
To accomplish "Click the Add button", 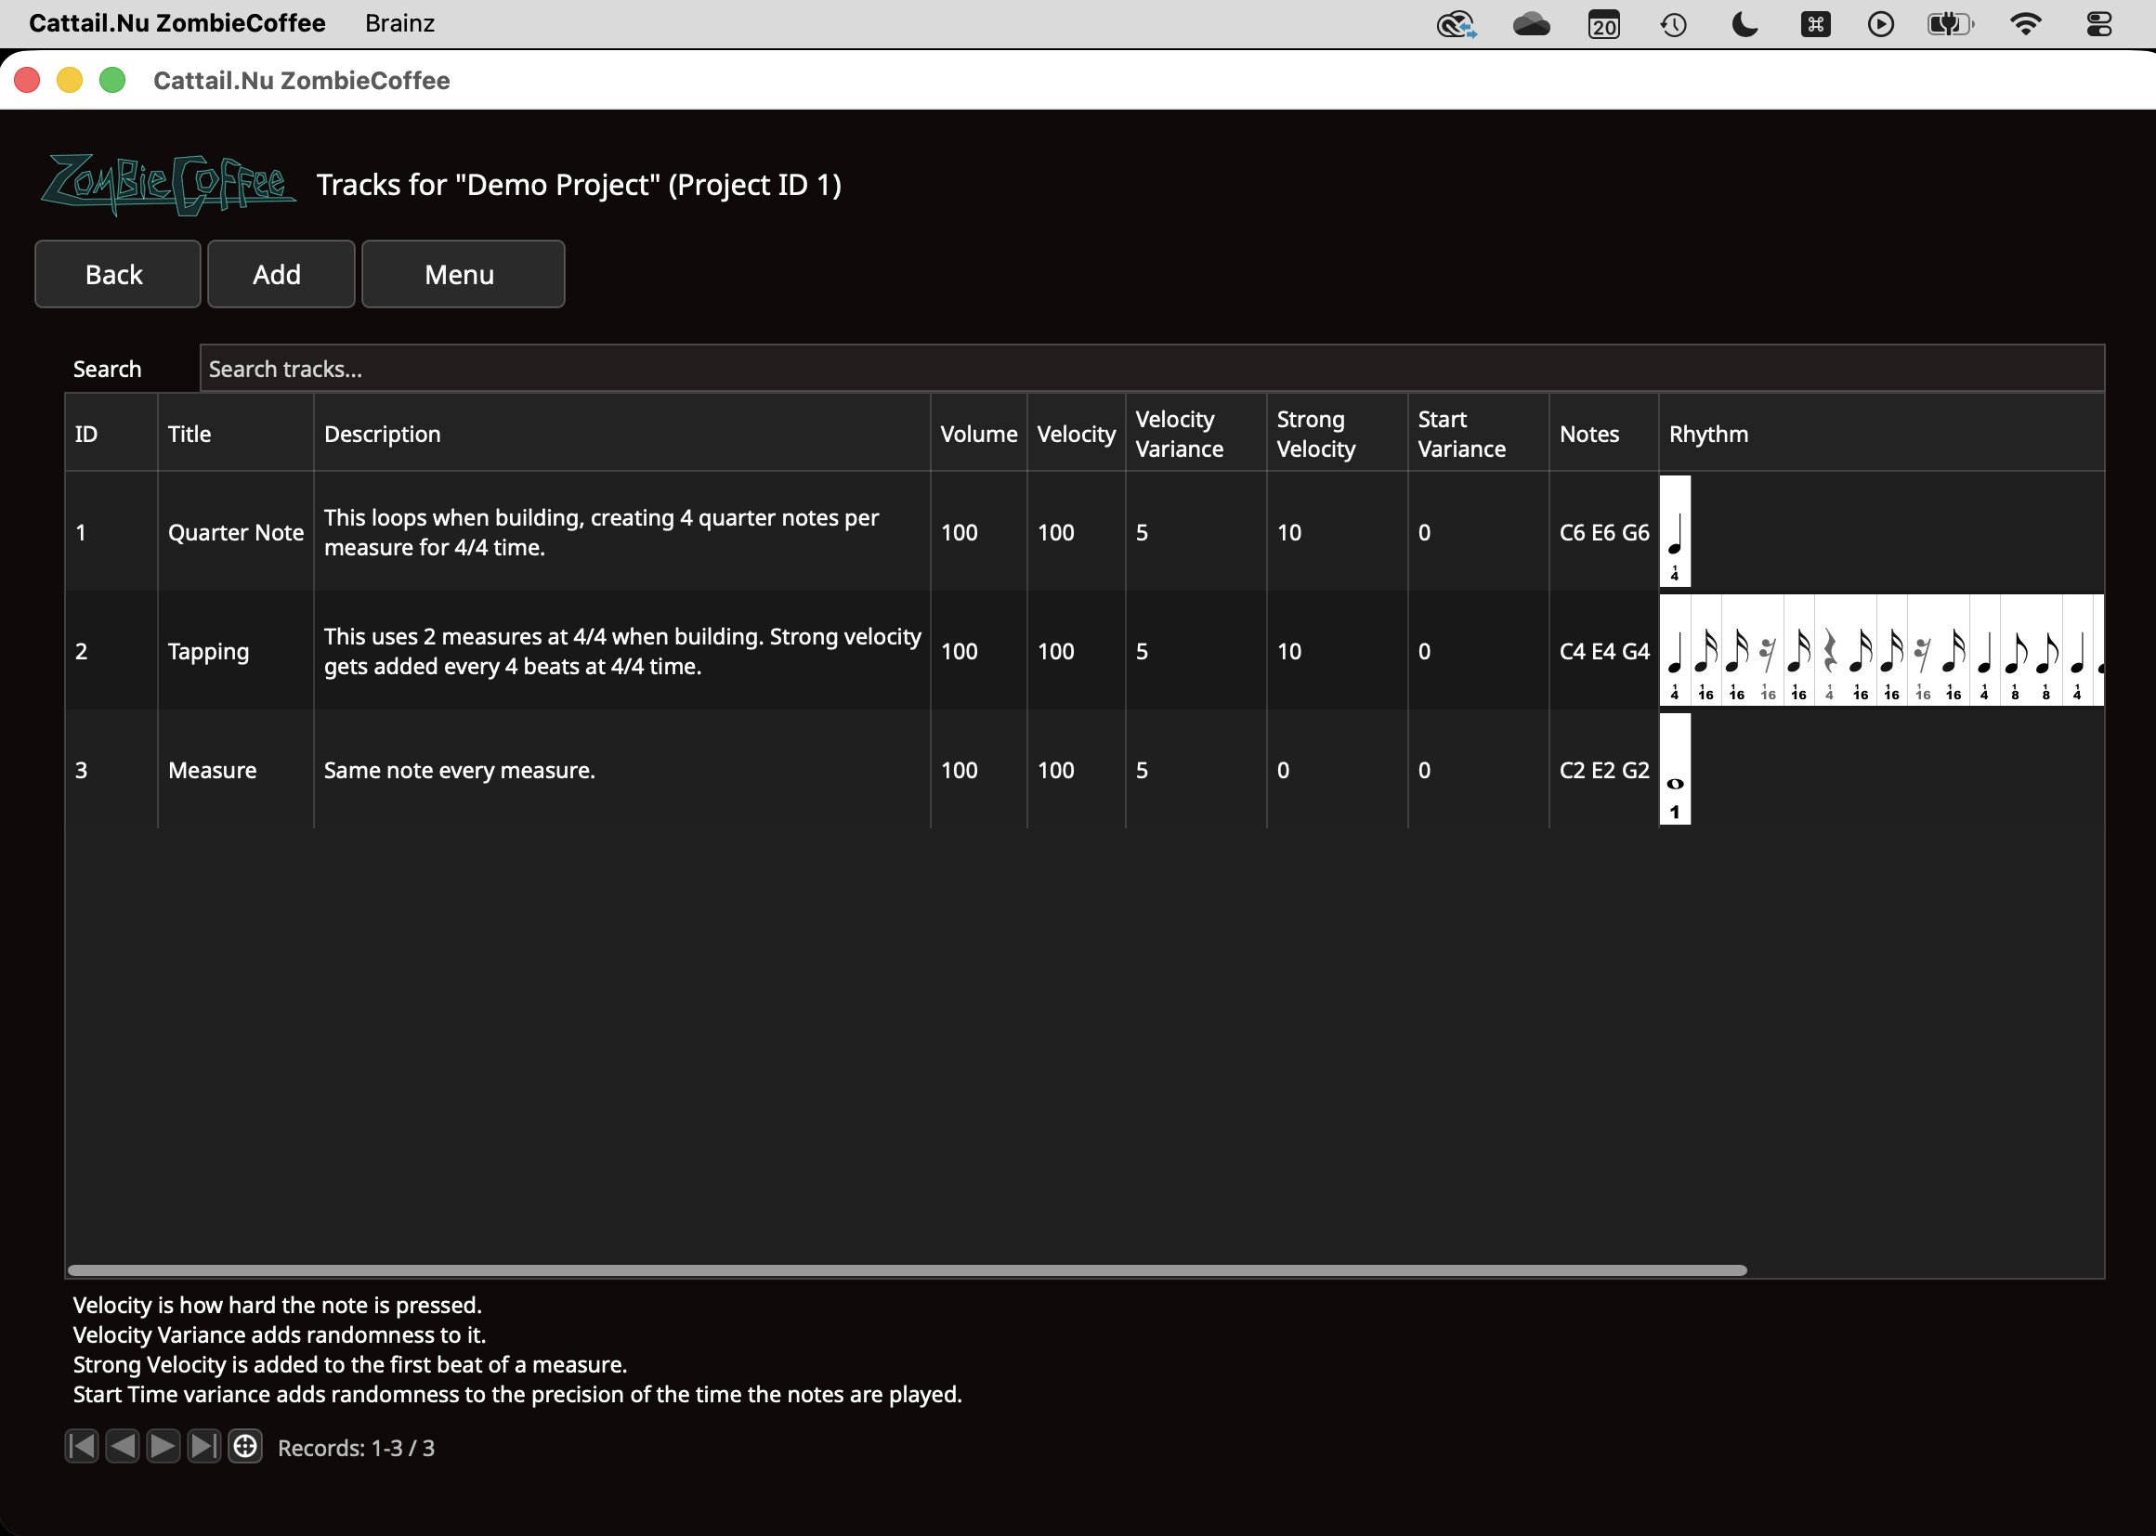I will [x=281, y=274].
